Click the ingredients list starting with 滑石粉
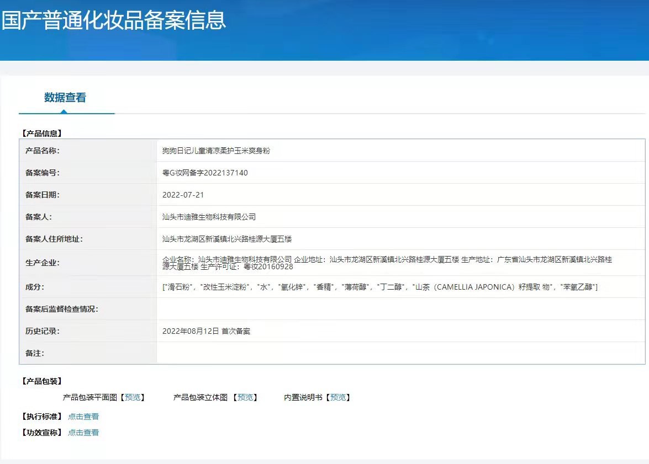 click(x=380, y=287)
